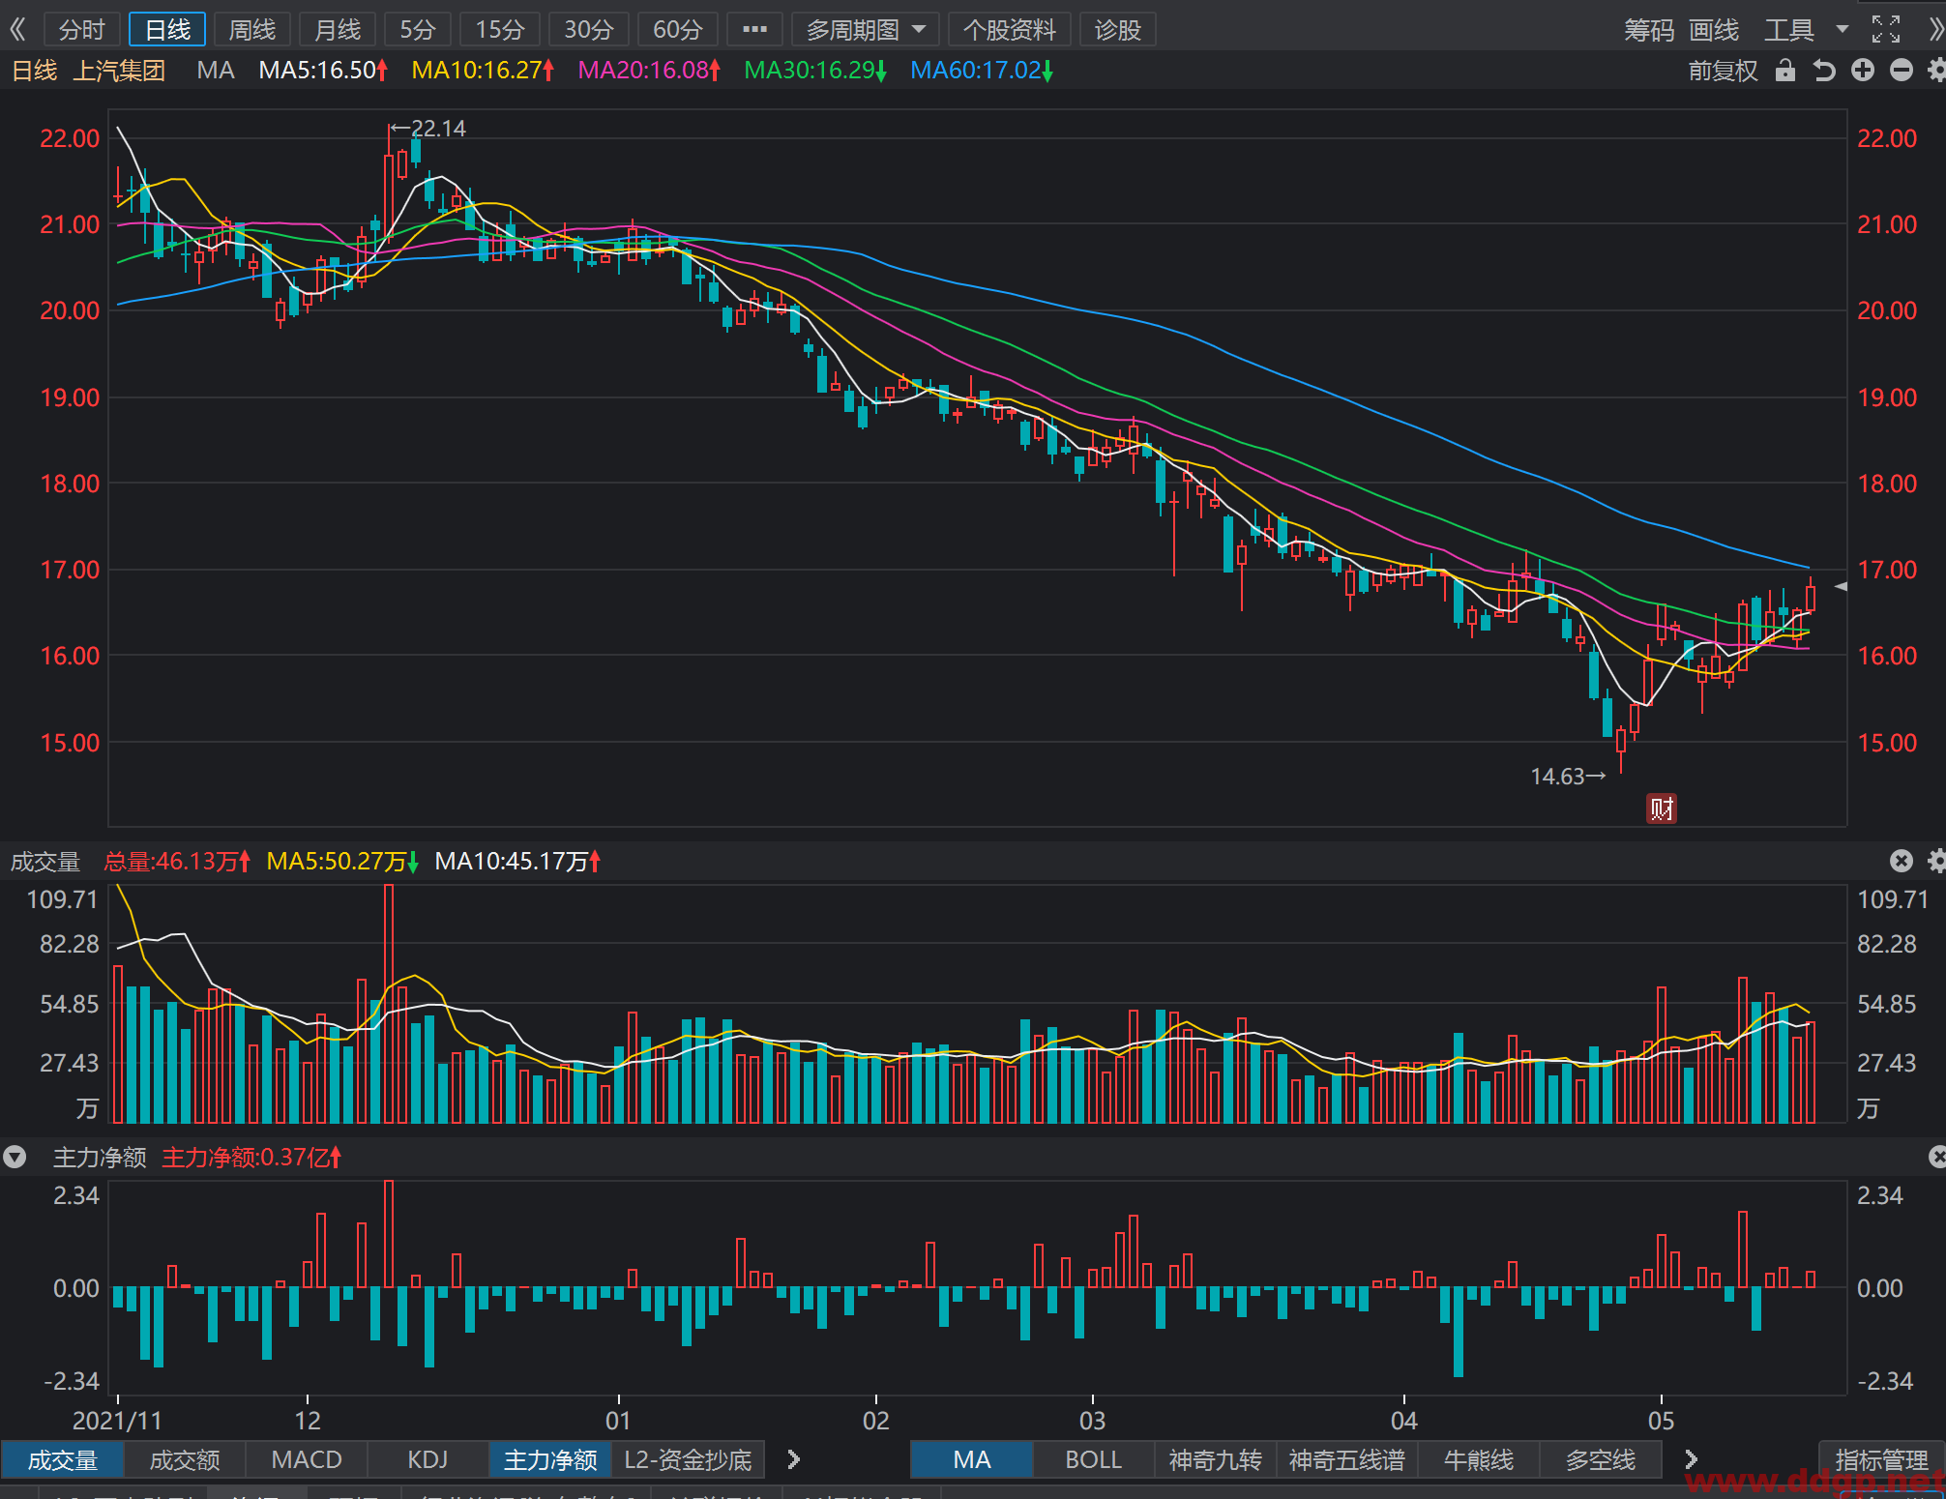Click the 指标管理 button

coord(1881,1459)
